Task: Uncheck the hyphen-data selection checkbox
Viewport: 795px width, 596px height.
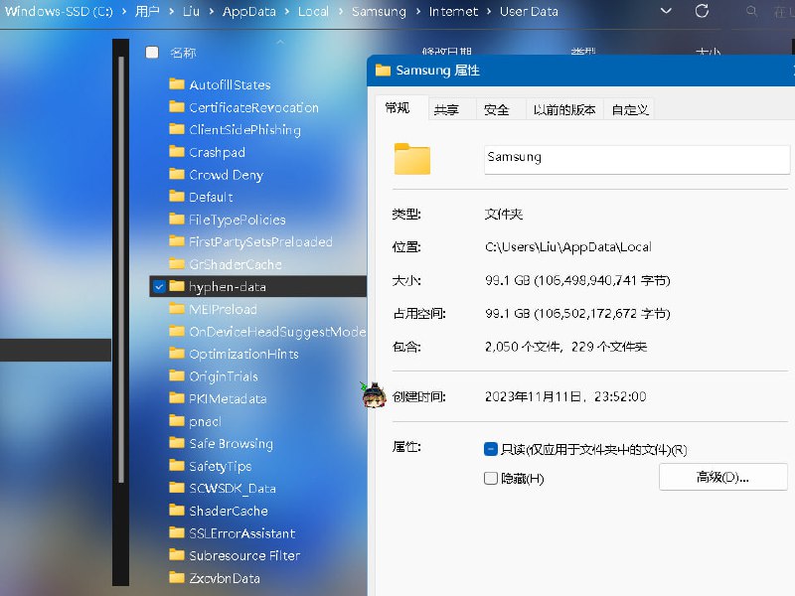Action: [x=159, y=286]
